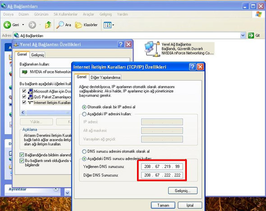
Task: Switch to Diğer Yapılandırma tab
Action: (105, 78)
